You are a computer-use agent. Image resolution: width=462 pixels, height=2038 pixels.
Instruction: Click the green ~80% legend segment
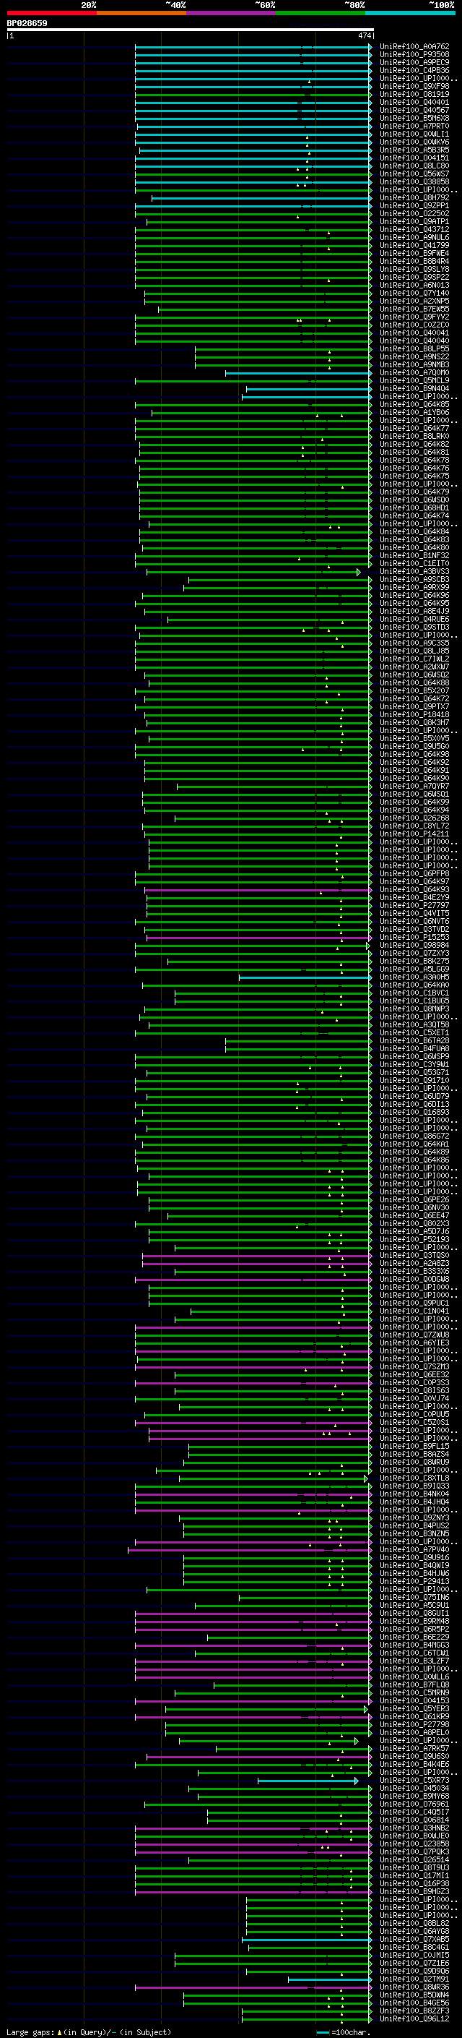(321, 14)
